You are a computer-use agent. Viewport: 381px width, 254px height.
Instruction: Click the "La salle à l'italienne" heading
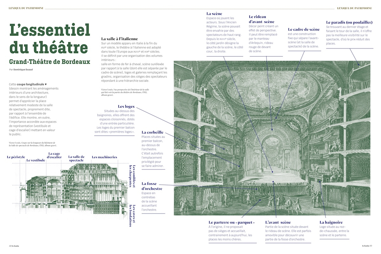point(120,39)
